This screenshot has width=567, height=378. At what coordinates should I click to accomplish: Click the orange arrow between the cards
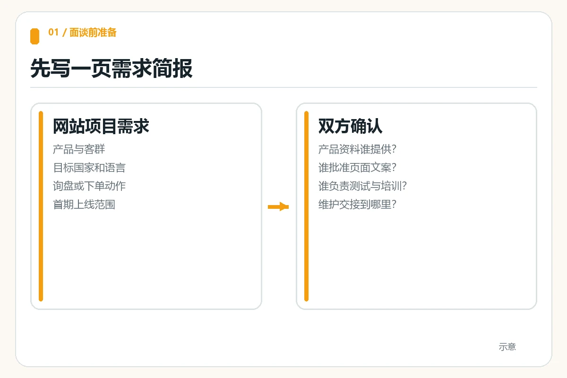pyautogui.click(x=278, y=206)
